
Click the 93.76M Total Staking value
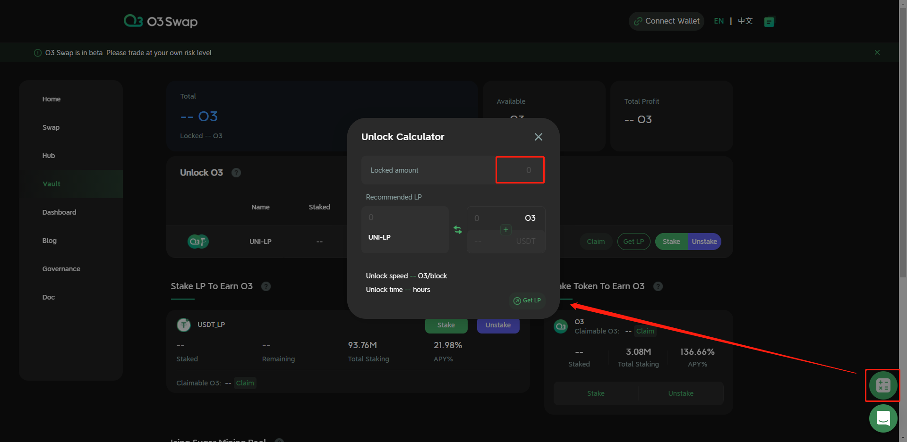362,345
